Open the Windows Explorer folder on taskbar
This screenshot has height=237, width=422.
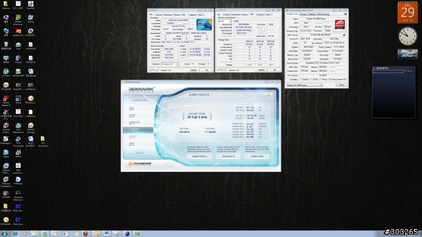pos(34,234)
